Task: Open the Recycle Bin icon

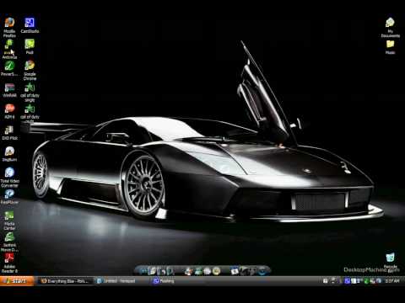Action: tap(390, 262)
